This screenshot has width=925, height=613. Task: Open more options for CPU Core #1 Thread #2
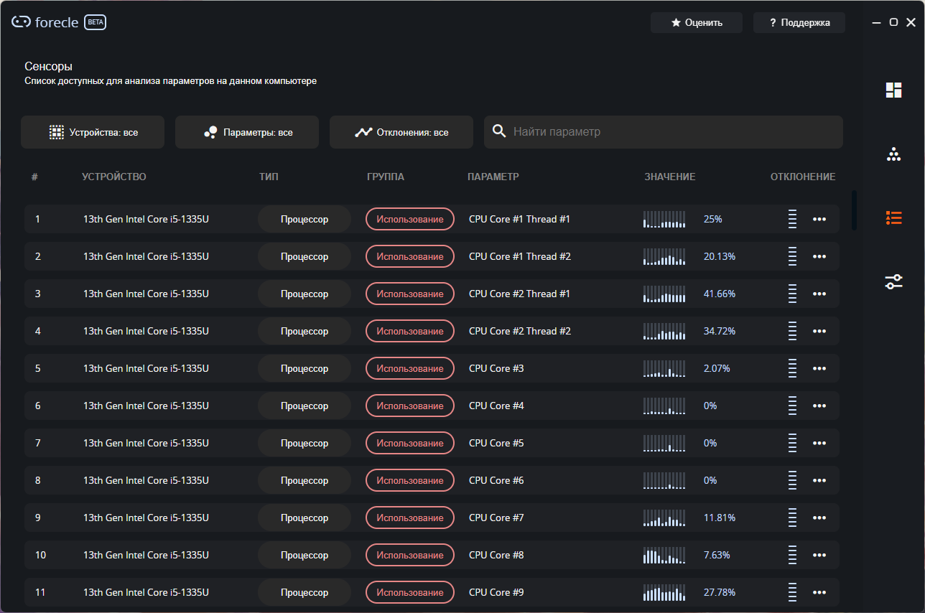click(819, 256)
